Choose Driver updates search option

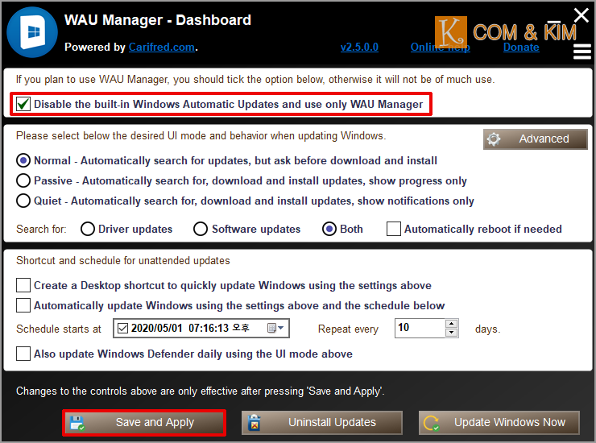(x=88, y=229)
